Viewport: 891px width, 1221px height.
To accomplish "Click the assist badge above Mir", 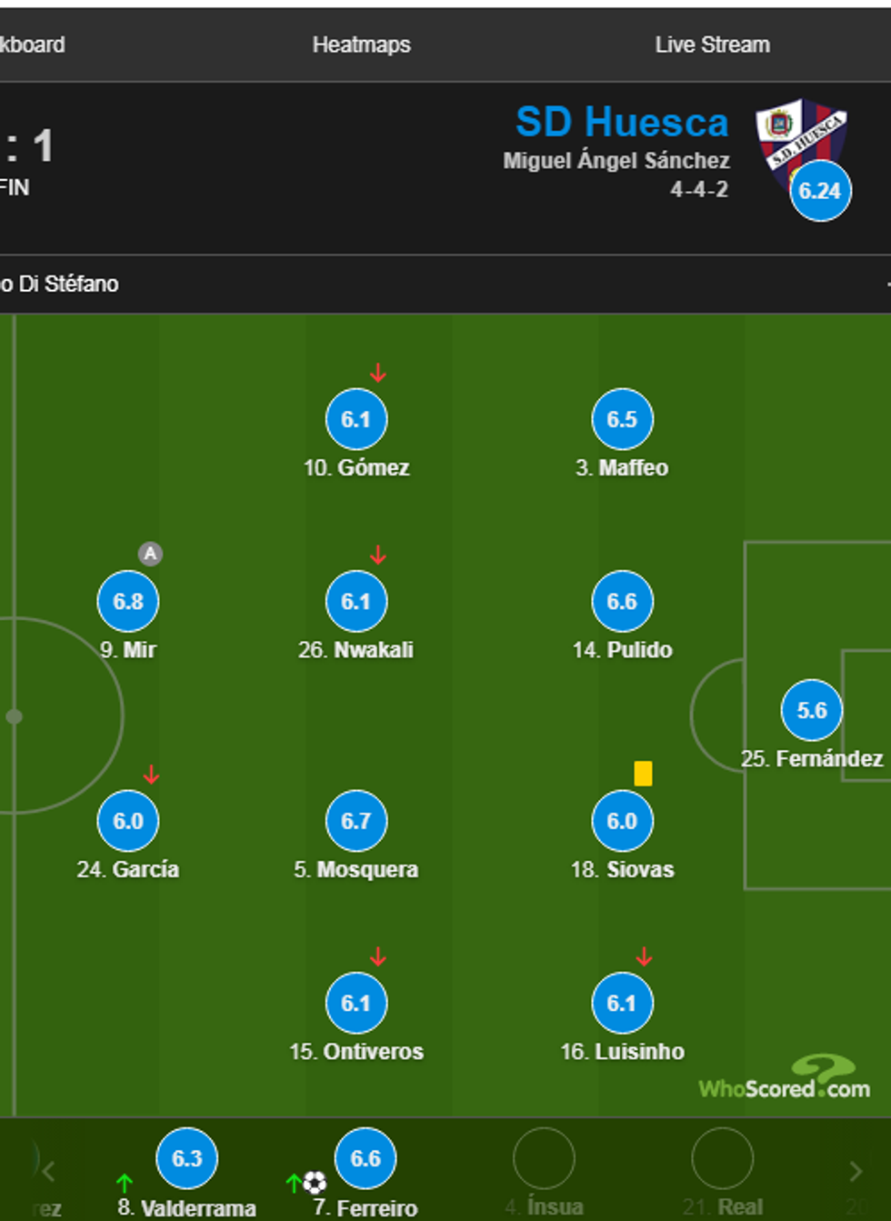I will [150, 554].
